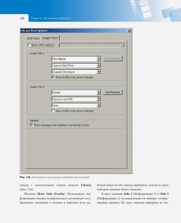Screen dimensions: 181x223
Task: Click the Library View Options title bar
Action: [71, 30]
